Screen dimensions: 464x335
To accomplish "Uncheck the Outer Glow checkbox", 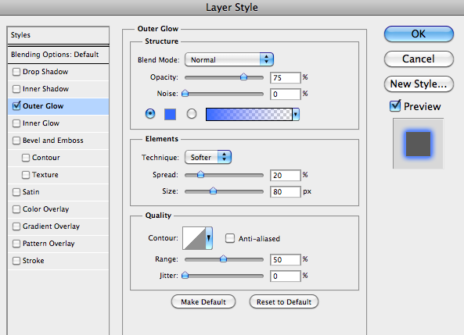I will 16,105.
